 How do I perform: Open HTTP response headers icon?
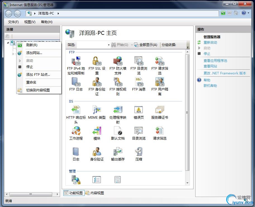(x=76, y=110)
